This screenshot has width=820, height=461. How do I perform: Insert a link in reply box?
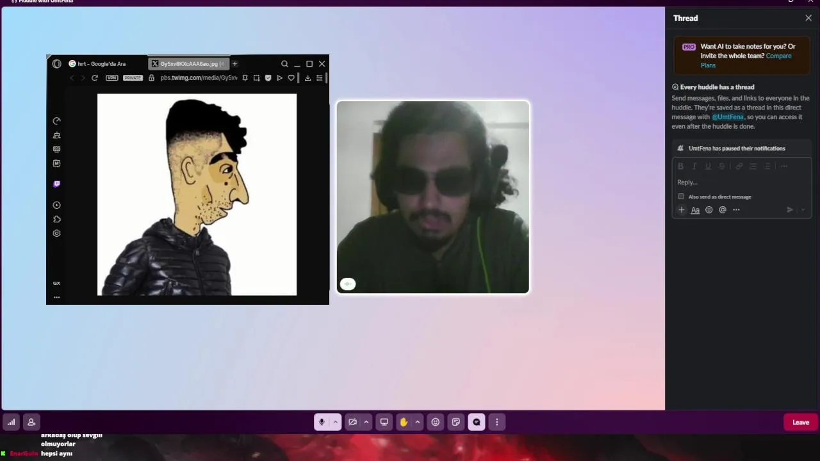point(739,166)
